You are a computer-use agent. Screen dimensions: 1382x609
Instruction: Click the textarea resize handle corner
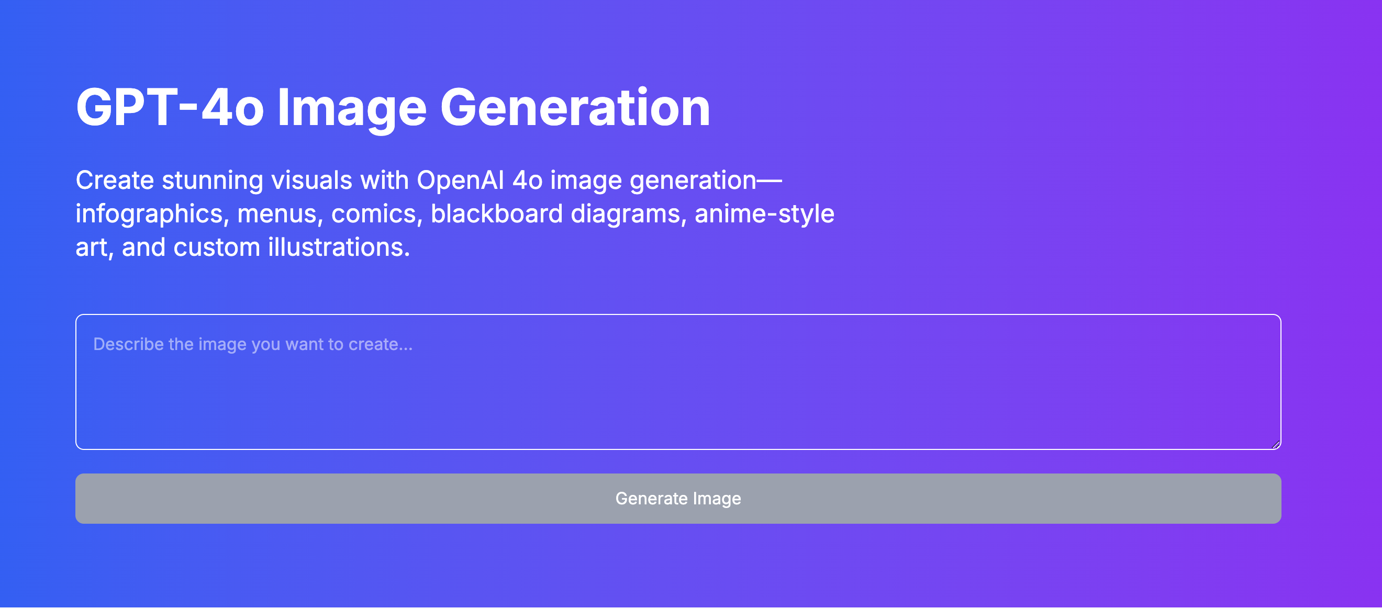pyautogui.click(x=1276, y=445)
